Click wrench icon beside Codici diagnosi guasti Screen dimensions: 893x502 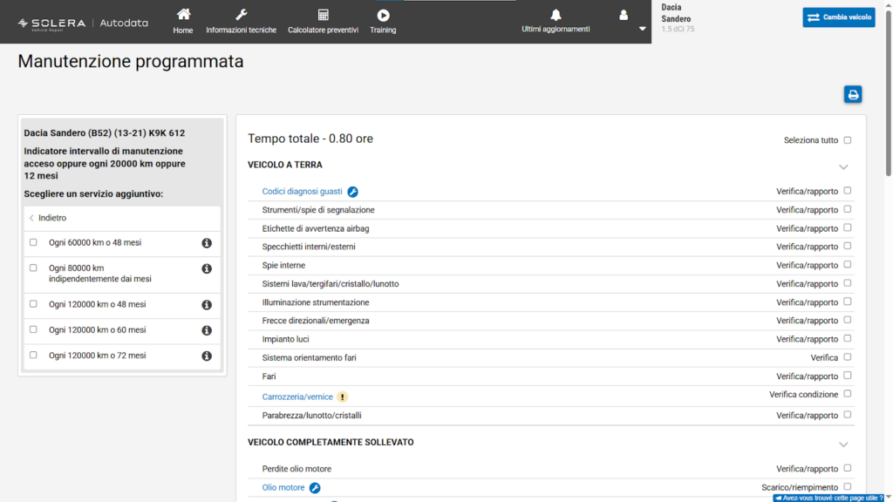(x=352, y=192)
